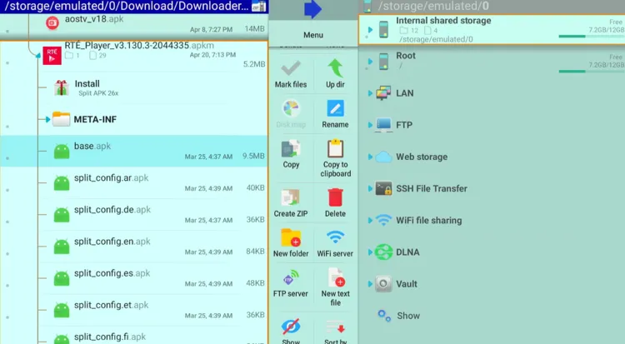Copy the selected file
This screenshot has height=344, width=625.
point(291,154)
